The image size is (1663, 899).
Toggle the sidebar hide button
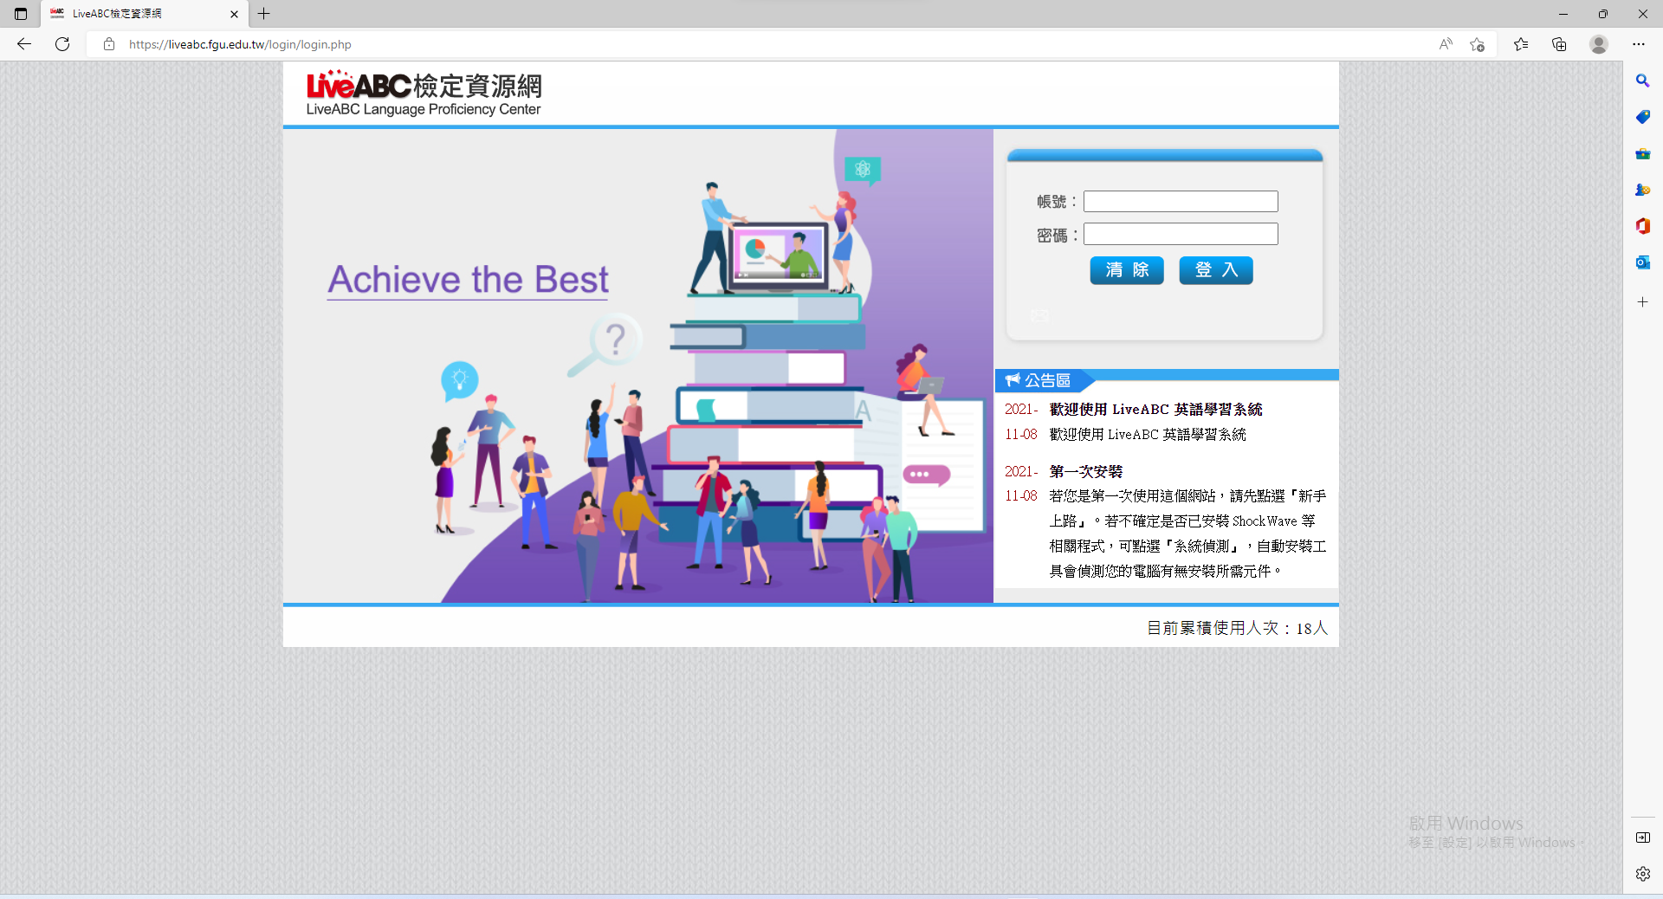click(1642, 838)
